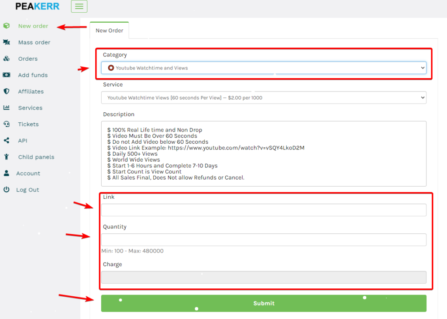Click the Log Out power icon

click(7, 190)
